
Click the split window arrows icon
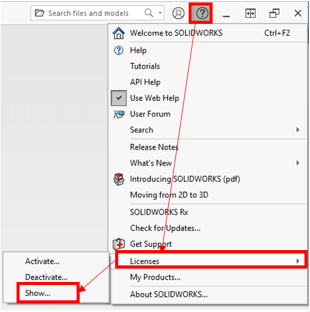(251, 13)
